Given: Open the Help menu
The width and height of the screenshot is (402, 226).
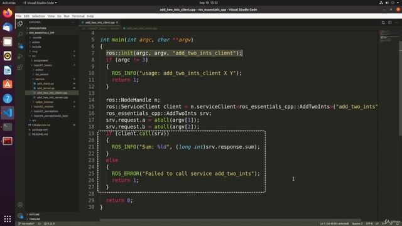Looking at the screenshot, I should [x=90, y=16].
